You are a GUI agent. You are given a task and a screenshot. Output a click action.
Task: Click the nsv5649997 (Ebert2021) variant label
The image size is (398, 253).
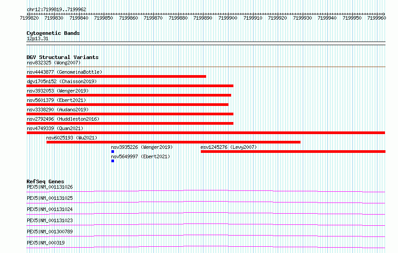coord(140,156)
